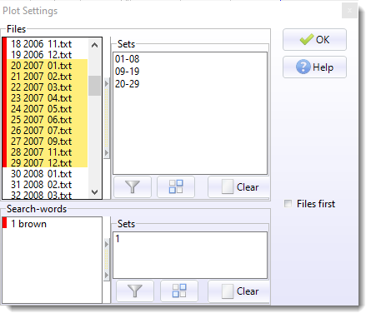
Task: Select file 32 2008 03.txt
Action: click(x=47, y=195)
